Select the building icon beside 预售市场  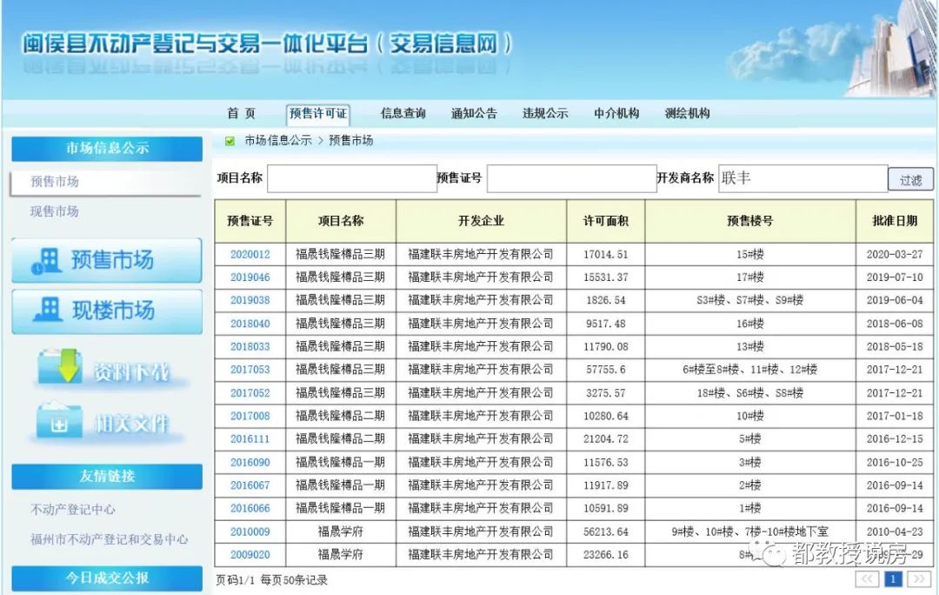click(49, 259)
